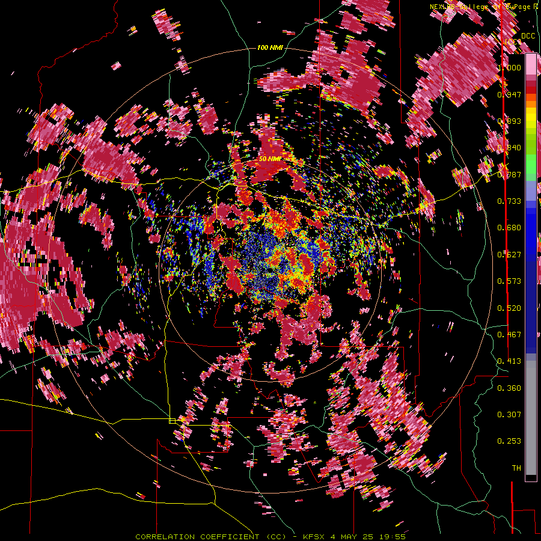
Task: Click the yellow segment of the color bar
Action: (531, 117)
